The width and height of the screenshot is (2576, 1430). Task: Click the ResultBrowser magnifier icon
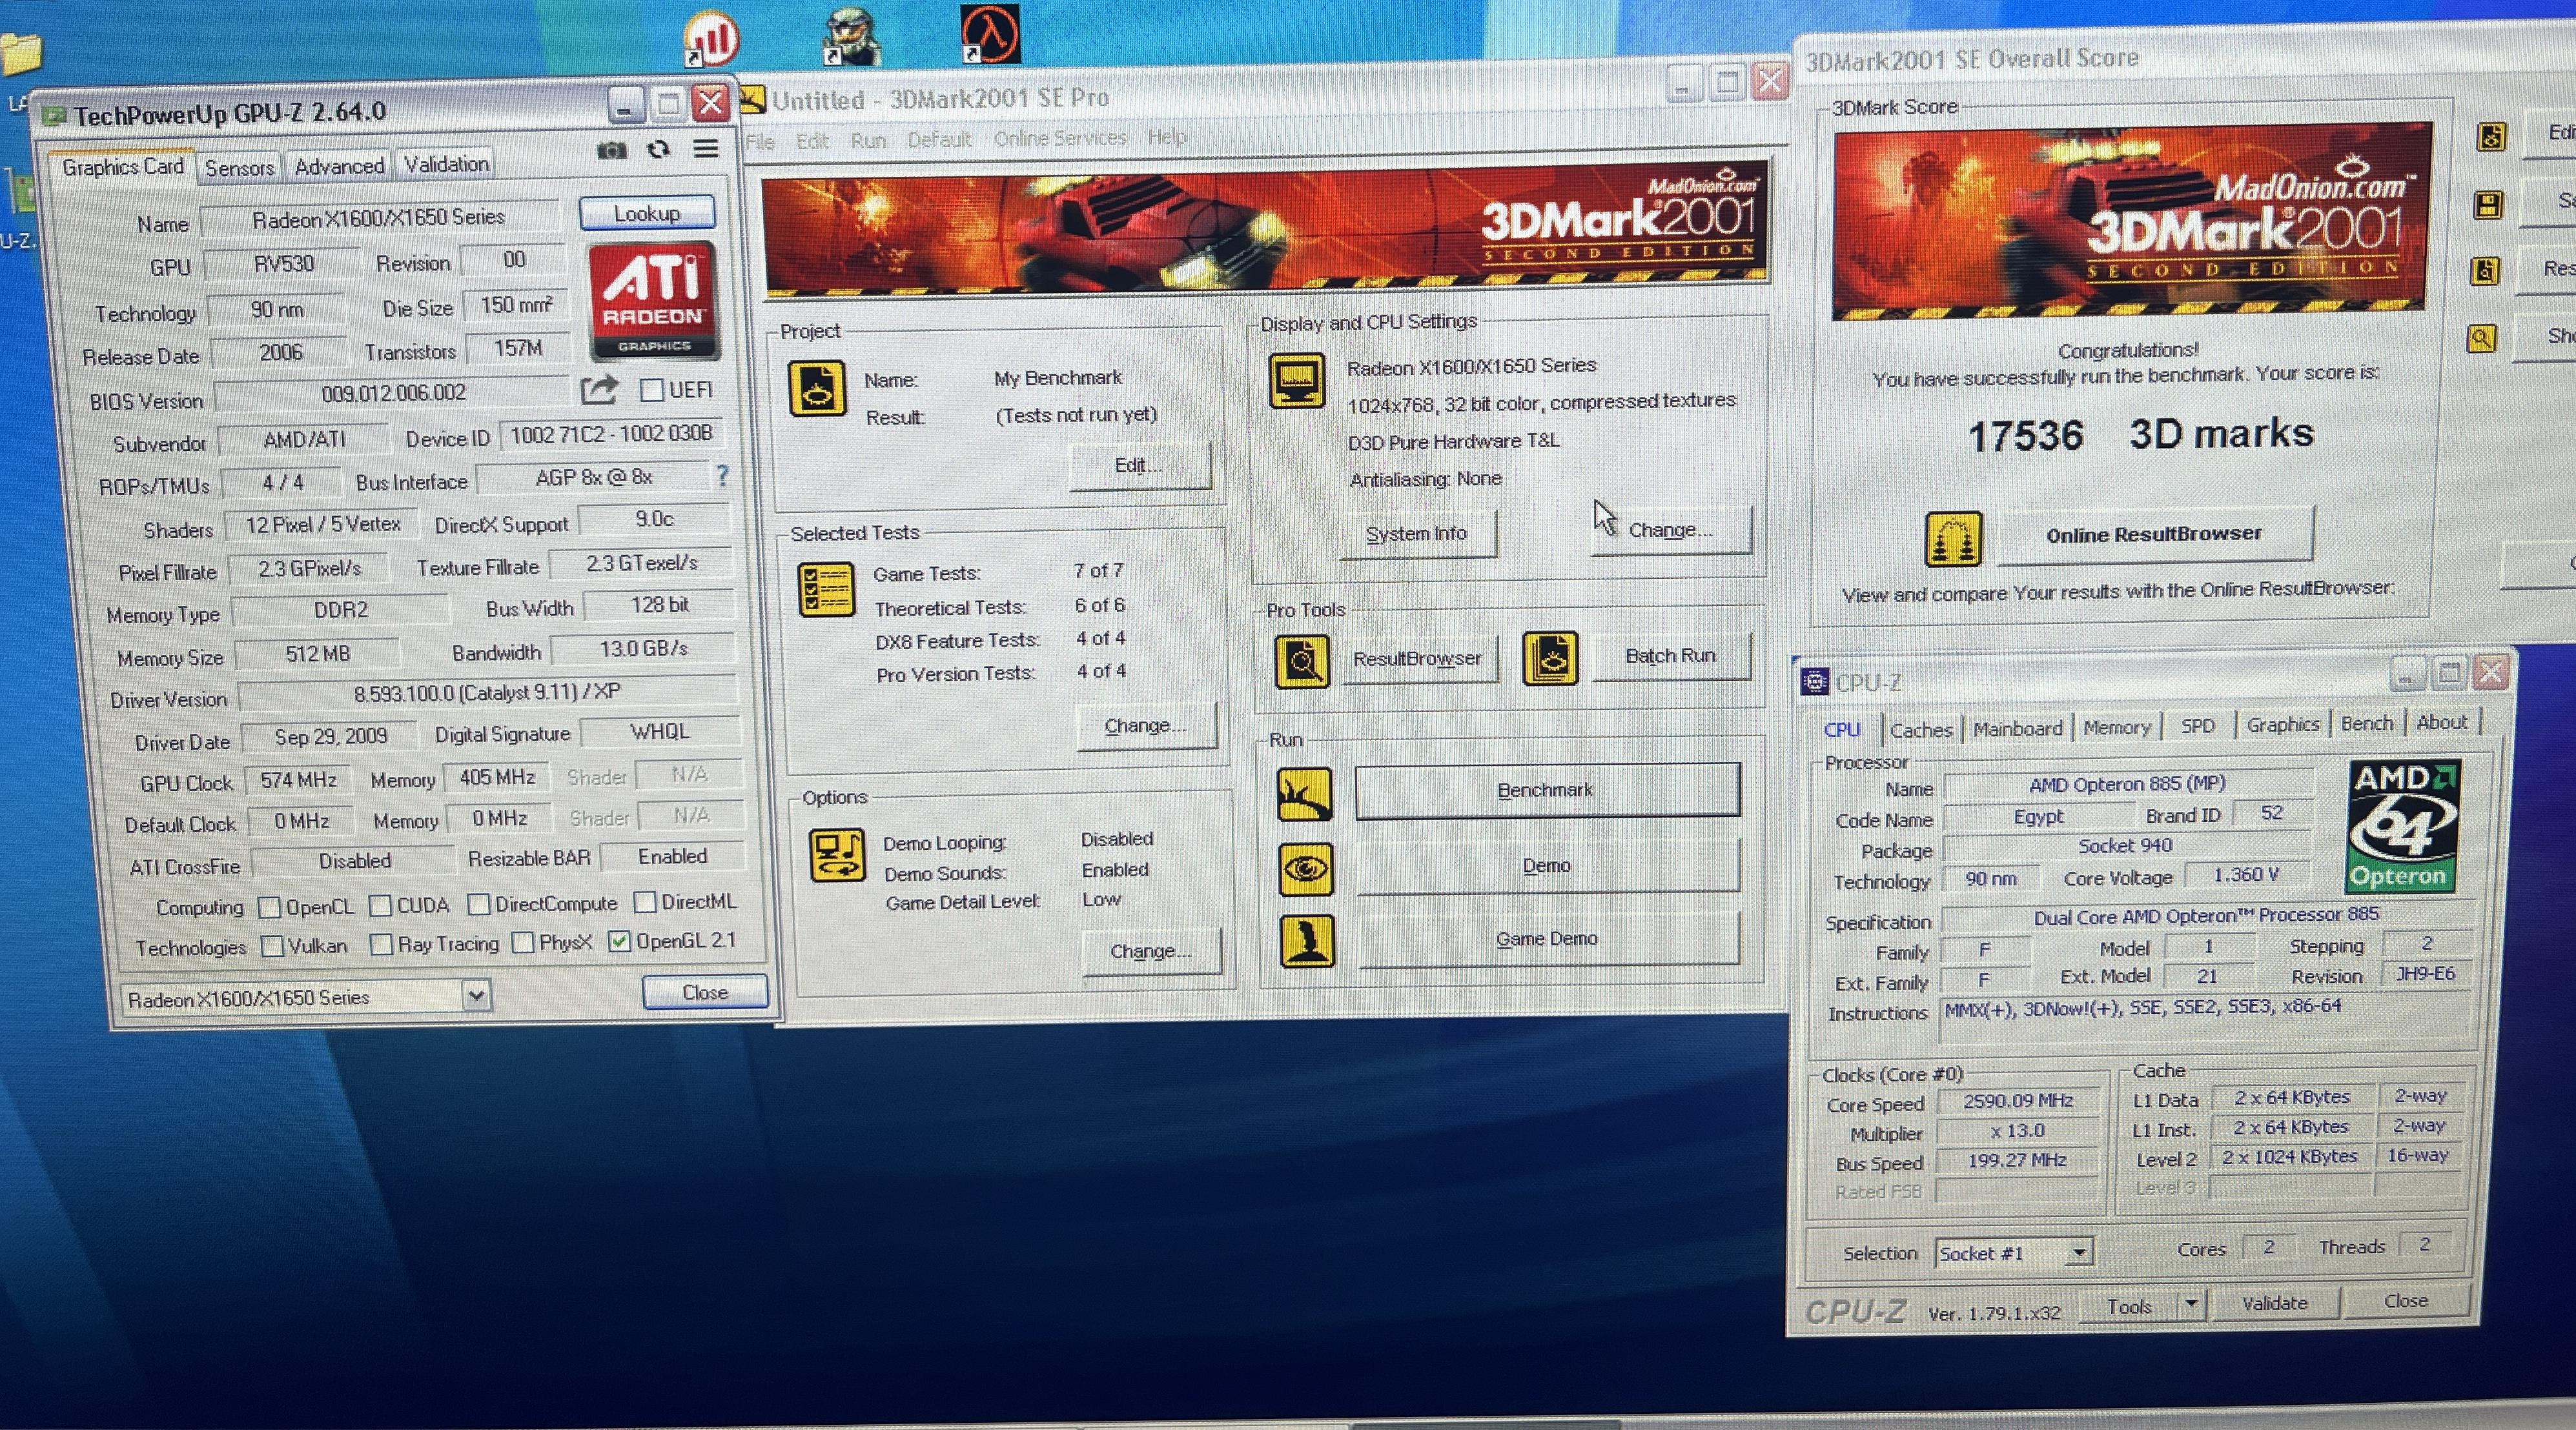point(1302,661)
